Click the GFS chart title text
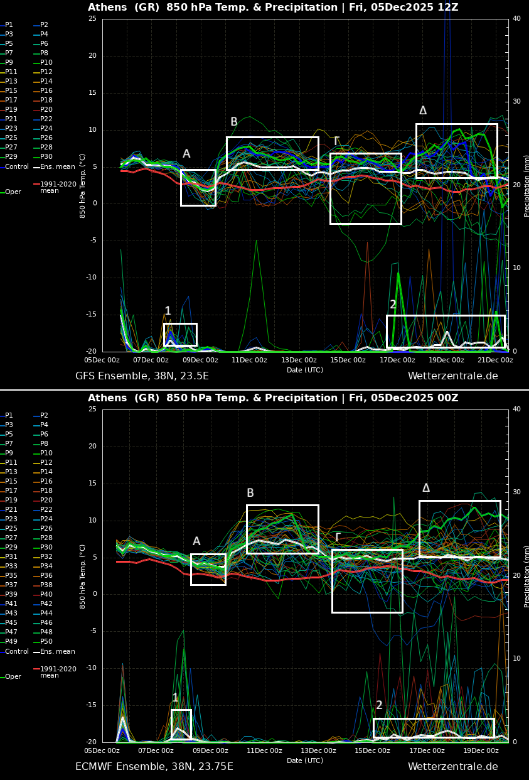529x780 pixels. [273, 8]
